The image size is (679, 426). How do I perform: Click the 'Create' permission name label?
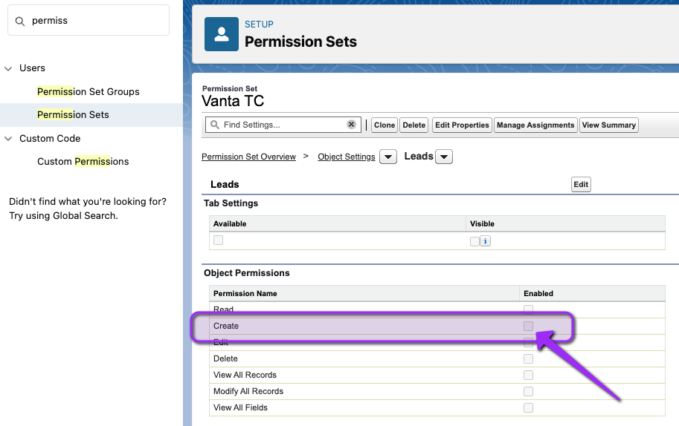point(226,326)
